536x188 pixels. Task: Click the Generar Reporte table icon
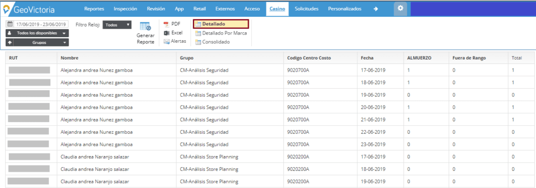tap(146, 27)
